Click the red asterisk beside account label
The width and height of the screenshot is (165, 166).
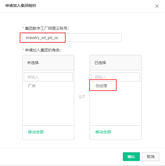[x=23, y=28]
